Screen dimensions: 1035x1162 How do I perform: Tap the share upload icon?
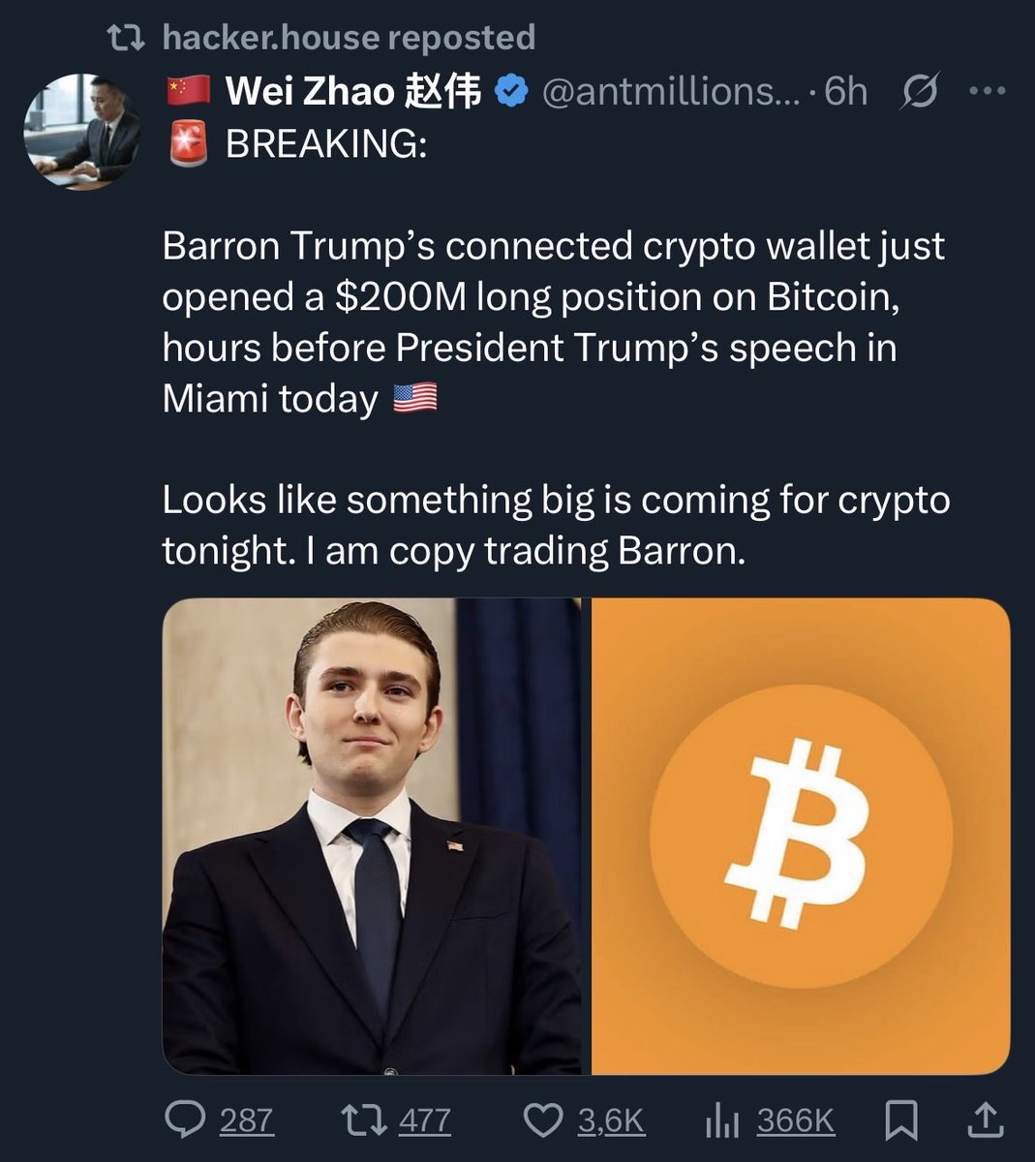[x=986, y=1120]
